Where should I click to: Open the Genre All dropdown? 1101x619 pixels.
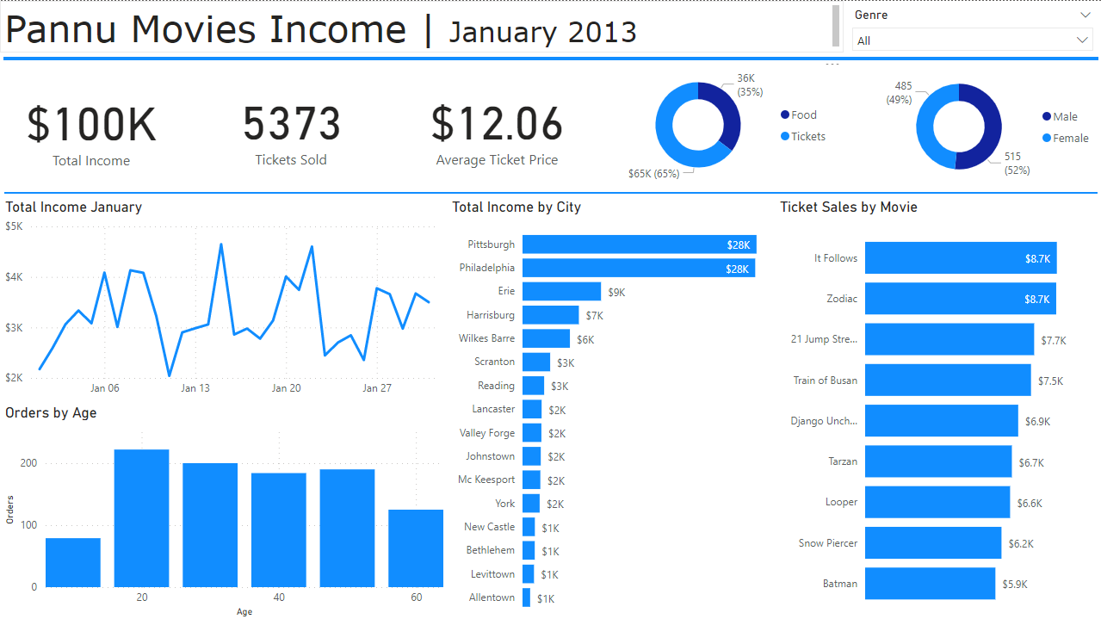(x=973, y=40)
